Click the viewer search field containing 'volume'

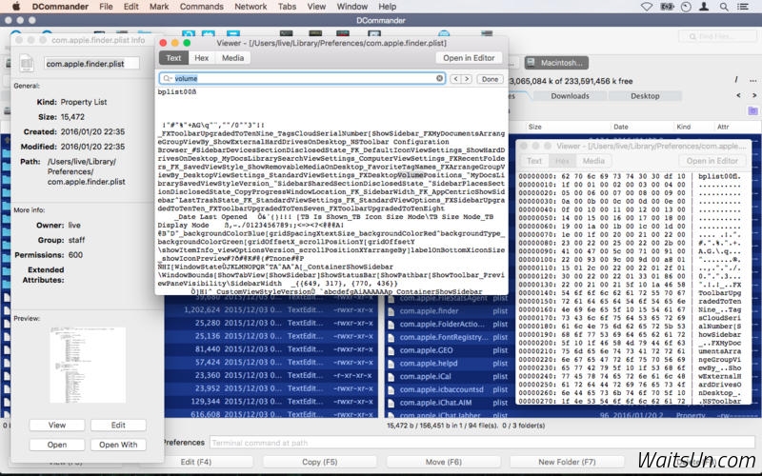pyautogui.click(x=302, y=78)
